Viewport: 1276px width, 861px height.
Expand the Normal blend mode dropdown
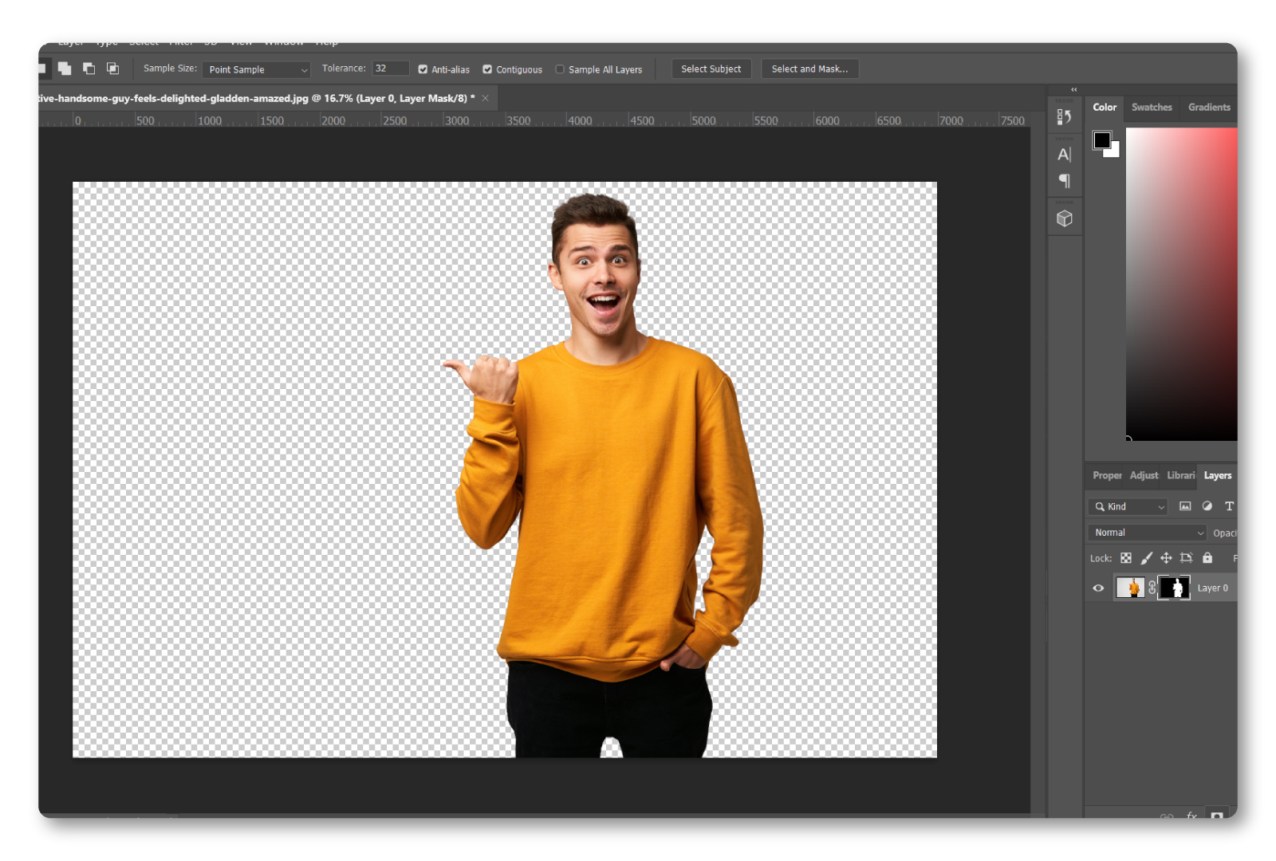click(x=1148, y=533)
